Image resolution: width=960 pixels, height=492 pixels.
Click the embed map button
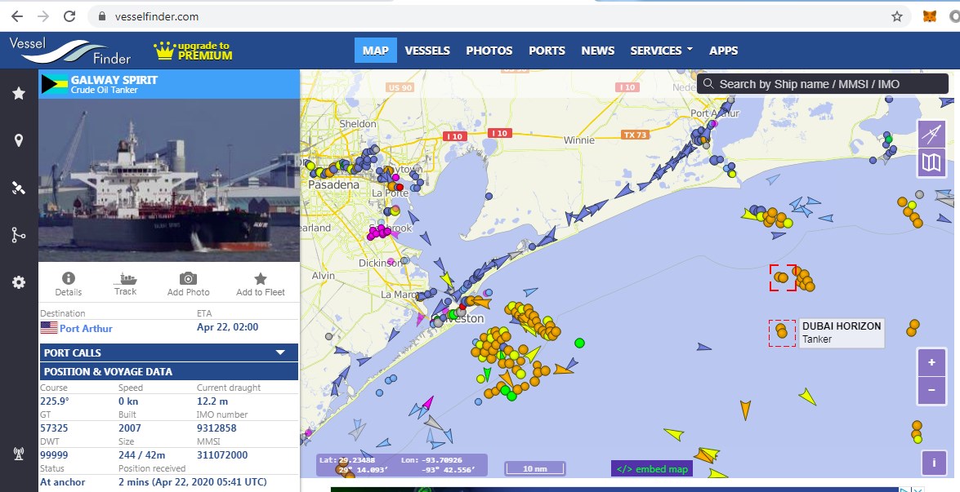point(652,468)
